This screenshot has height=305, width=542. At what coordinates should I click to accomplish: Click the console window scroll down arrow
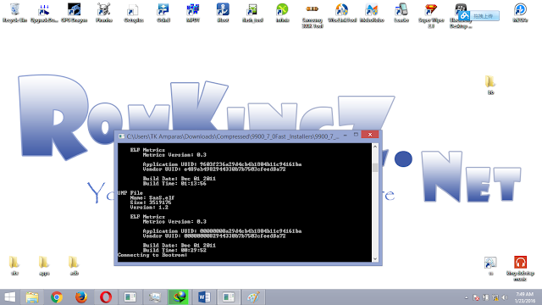375,258
